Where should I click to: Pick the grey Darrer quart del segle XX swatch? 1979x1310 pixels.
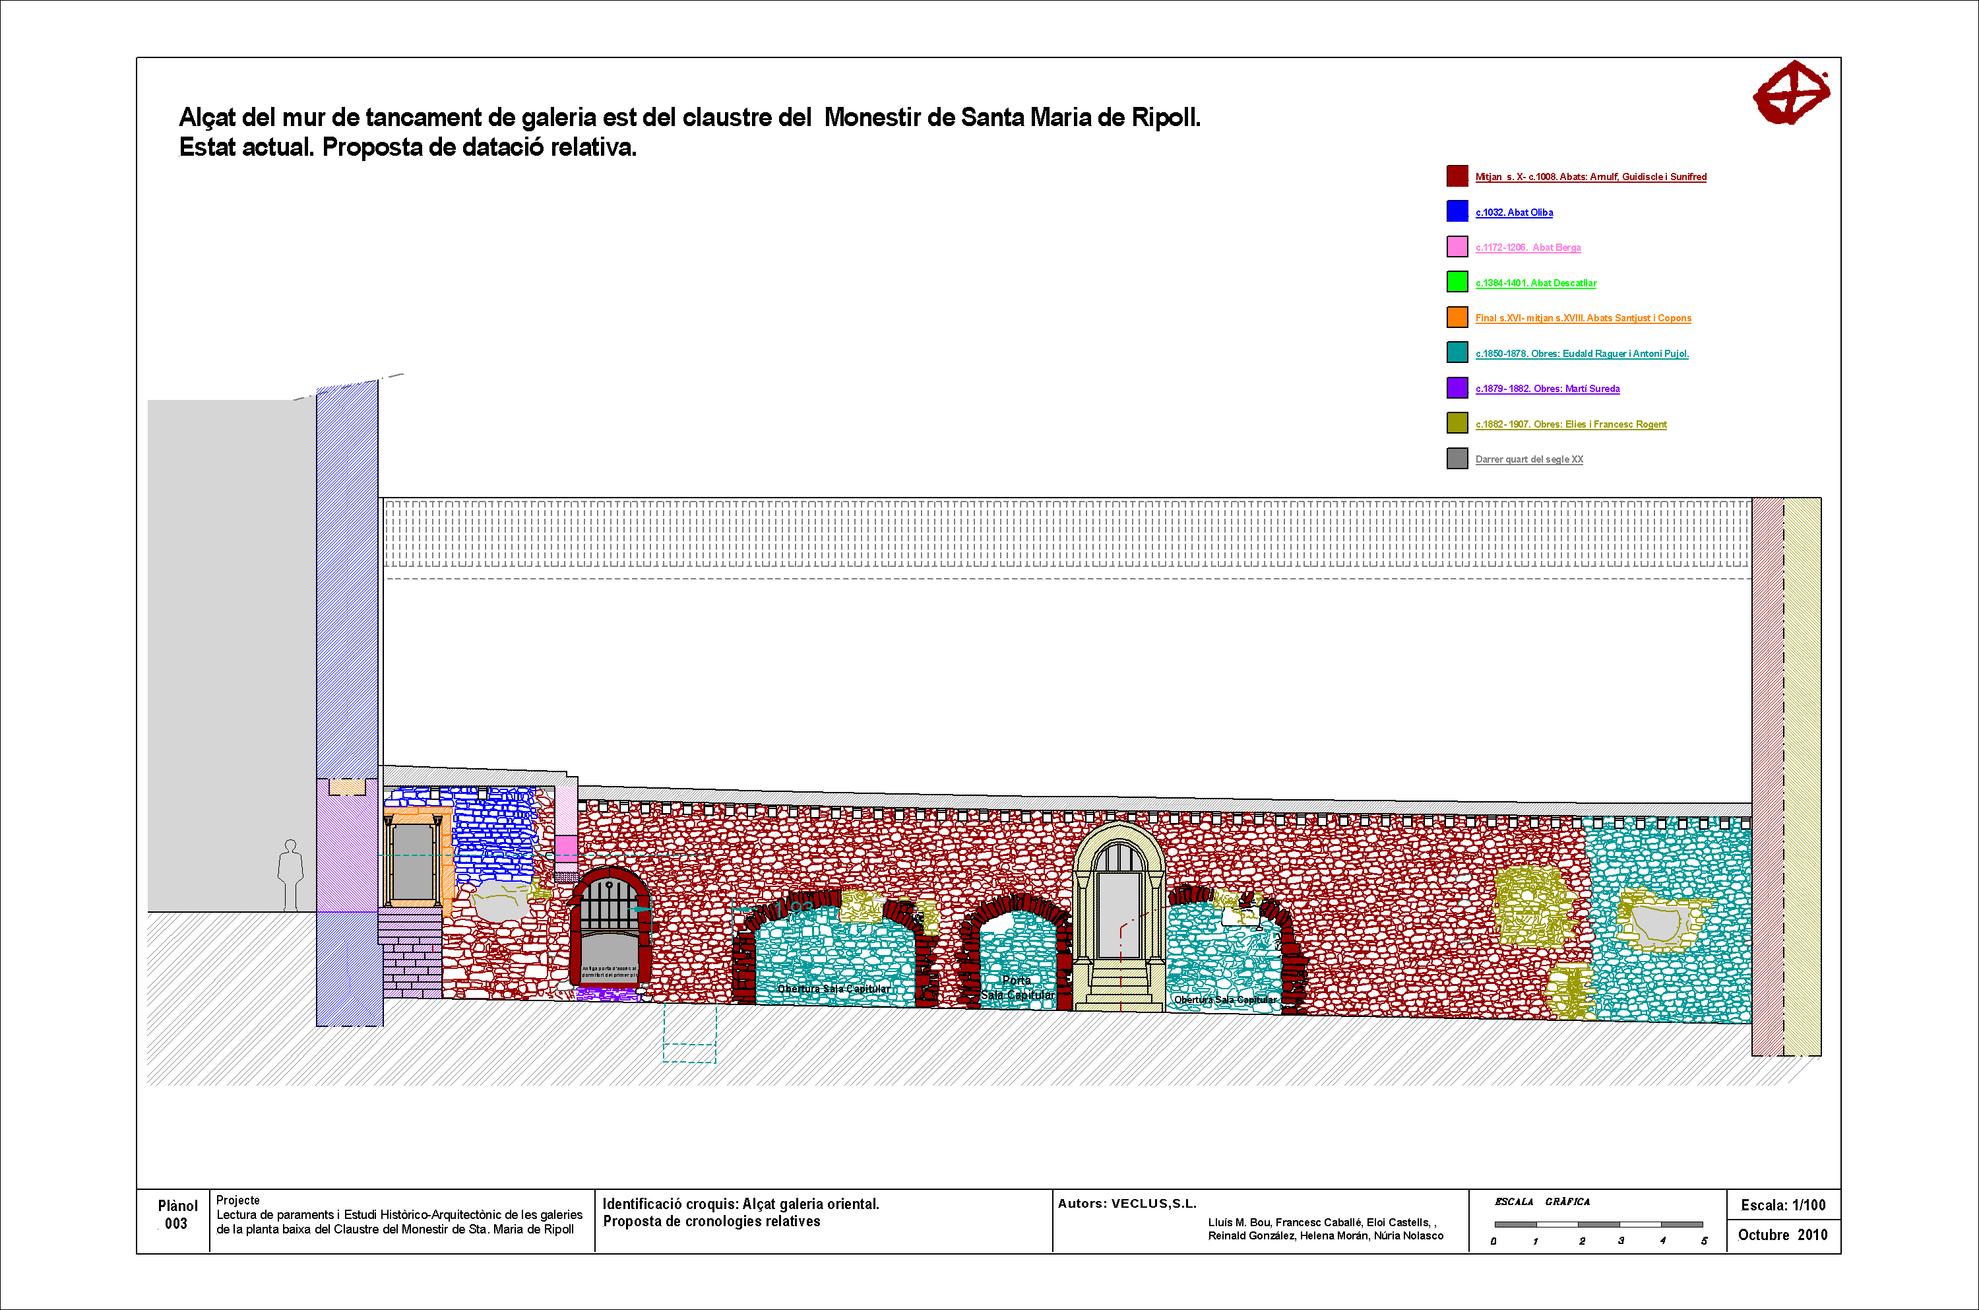pyautogui.click(x=1457, y=459)
